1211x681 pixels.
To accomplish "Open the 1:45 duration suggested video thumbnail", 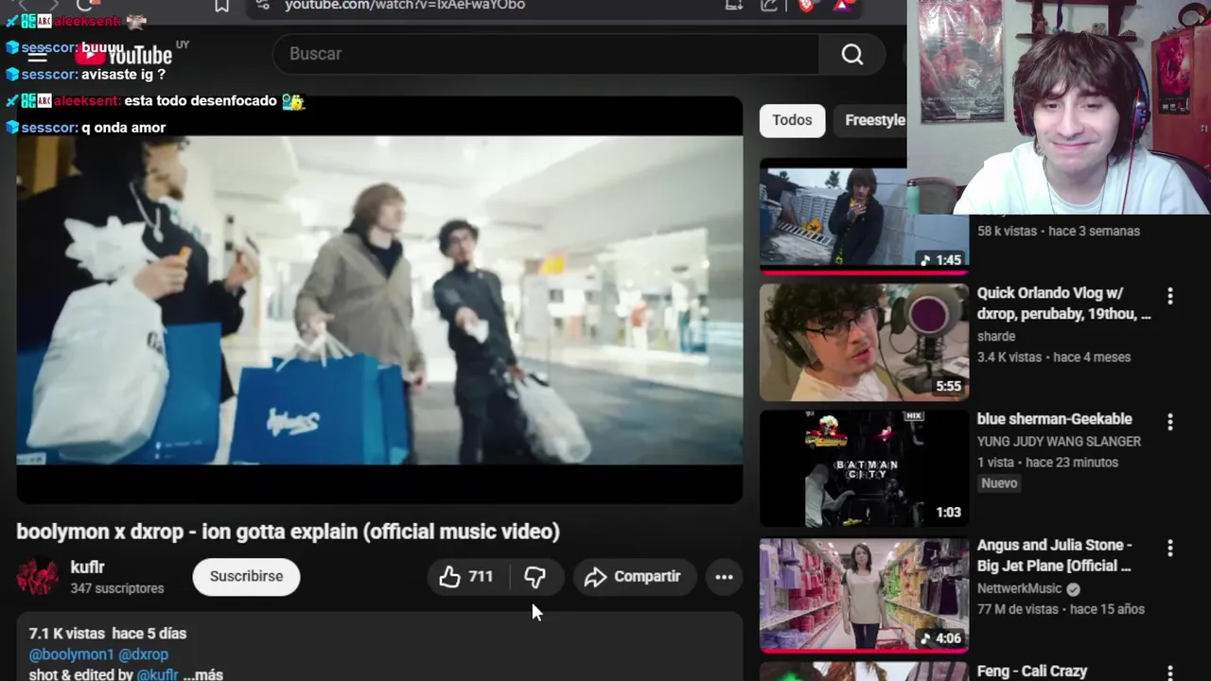I will click(x=864, y=218).
